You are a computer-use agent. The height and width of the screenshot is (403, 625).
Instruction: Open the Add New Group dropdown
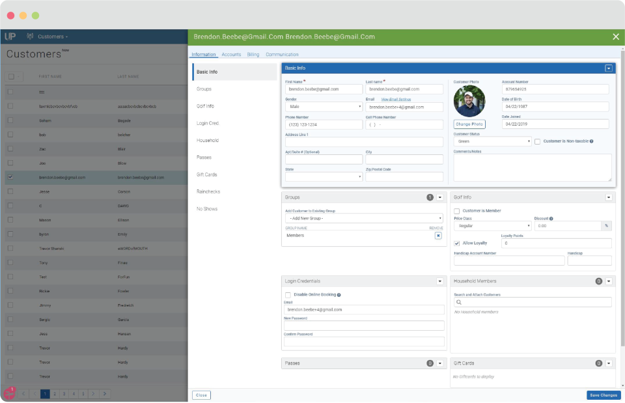point(365,217)
